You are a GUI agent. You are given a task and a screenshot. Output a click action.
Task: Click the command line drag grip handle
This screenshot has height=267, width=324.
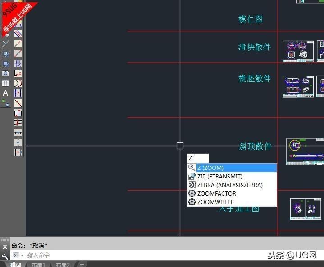pos(5,240)
